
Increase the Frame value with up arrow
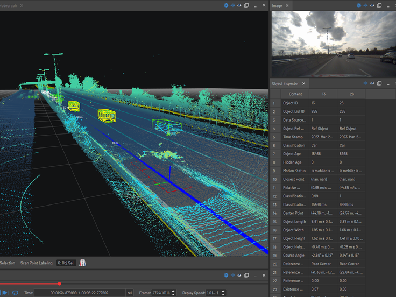tap(173, 291)
